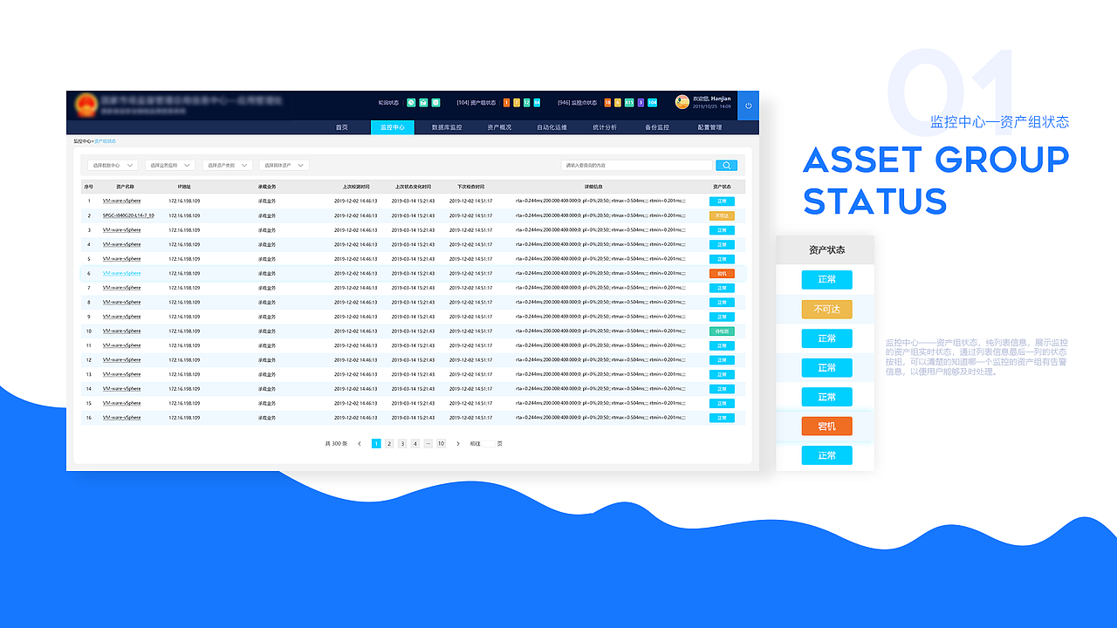1117x628 pixels.
Task: Open VM-ware-vSphere link in row 16
Action: [x=121, y=418]
